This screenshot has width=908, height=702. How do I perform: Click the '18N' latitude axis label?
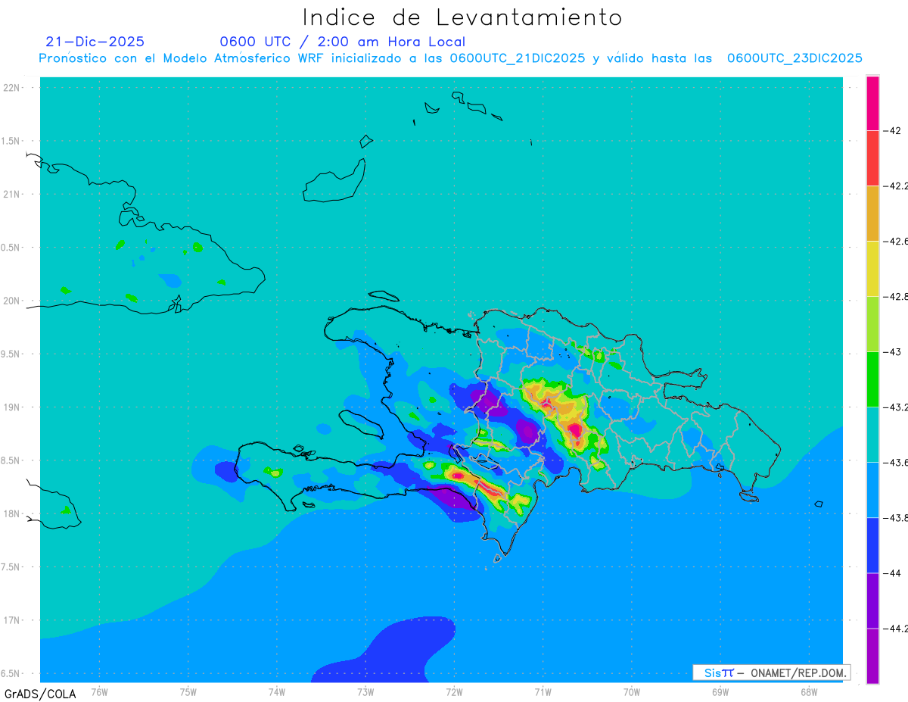(12, 513)
